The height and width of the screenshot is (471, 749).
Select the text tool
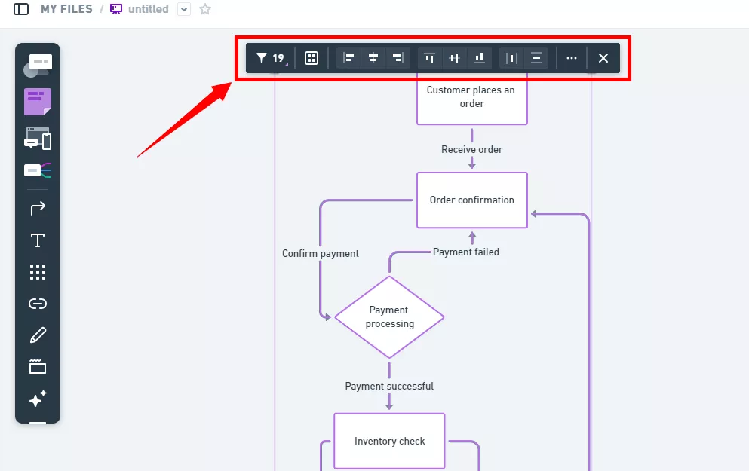pyautogui.click(x=38, y=240)
